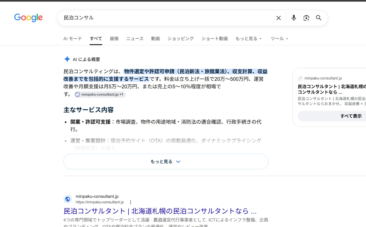Click the source card title 民泊コンサルタント
Screen dimensions: 366x227
pyautogui.click(x=332, y=89)
